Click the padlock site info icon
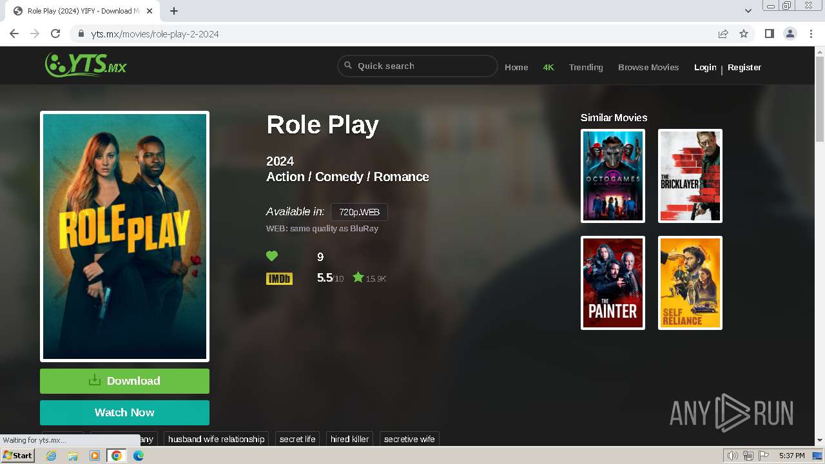The image size is (825, 464). coord(81,34)
